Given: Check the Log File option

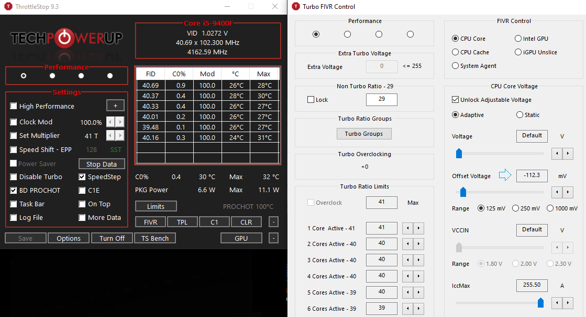Looking at the screenshot, I should [x=14, y=218].
